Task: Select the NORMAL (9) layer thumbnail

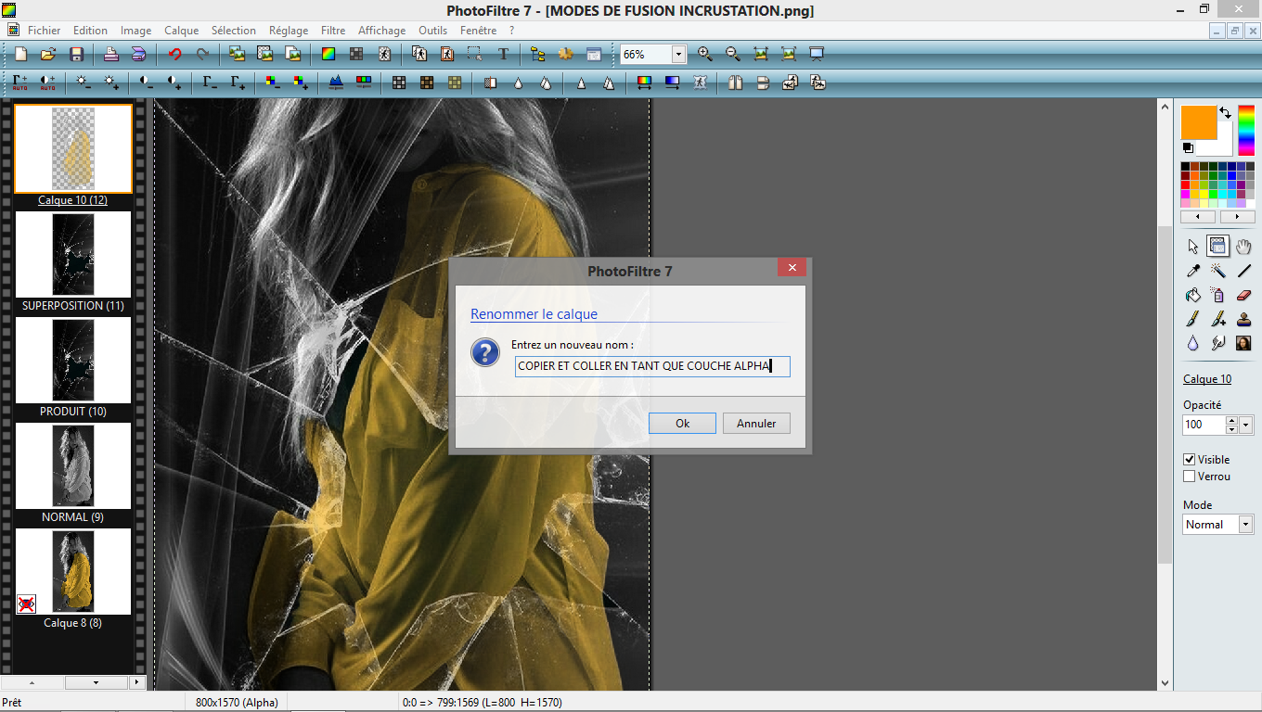Action: 73,467
